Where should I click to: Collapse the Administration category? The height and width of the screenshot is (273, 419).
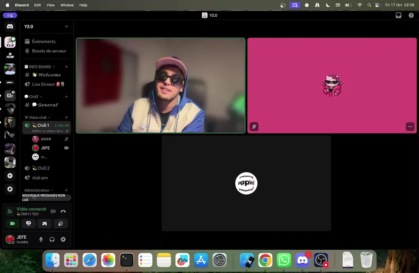pos(39,190)
